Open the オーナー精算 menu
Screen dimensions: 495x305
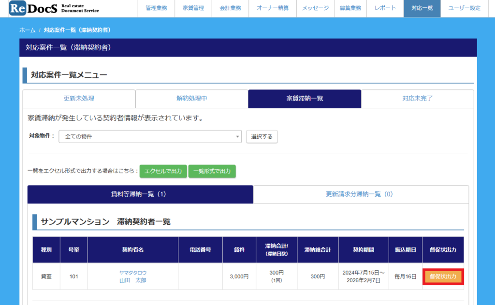tap(273, 8)
